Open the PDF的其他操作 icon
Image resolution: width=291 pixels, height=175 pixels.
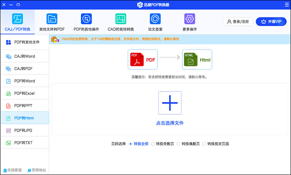click(x=86, y=19)
